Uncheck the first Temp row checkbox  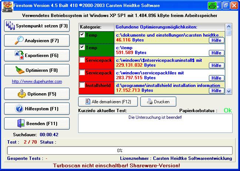pyautogui.click(x=82, y=34)
